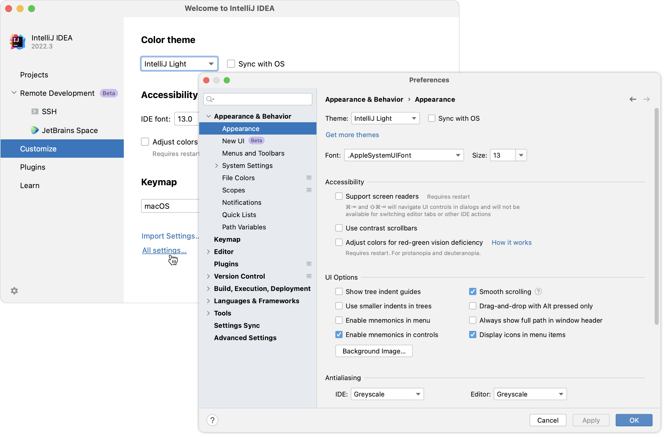
Task: Expand Version Control node
Action: tap(208, 276)
